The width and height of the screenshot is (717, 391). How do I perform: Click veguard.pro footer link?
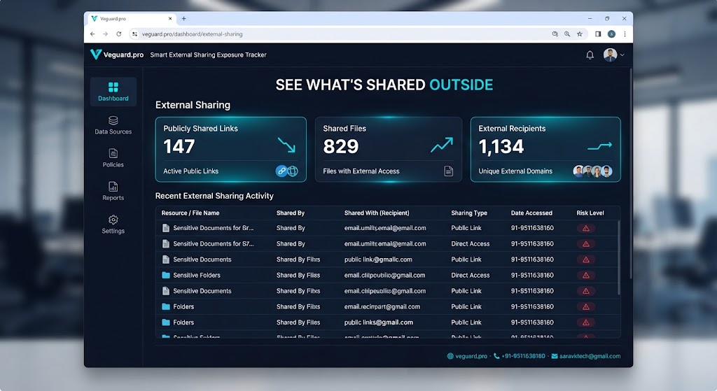467,356
